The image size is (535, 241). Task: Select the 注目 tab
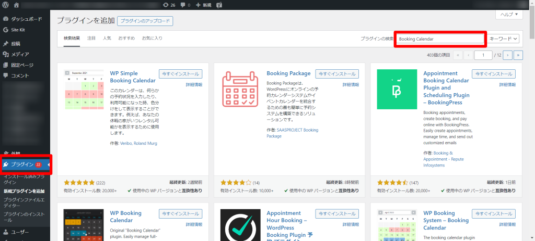(x=91, y=38)
